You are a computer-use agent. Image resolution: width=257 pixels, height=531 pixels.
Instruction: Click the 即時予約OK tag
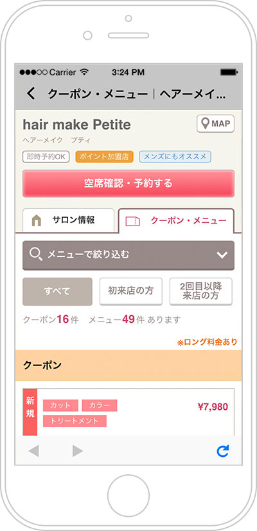pyautogui.click(x=46, y=157)
